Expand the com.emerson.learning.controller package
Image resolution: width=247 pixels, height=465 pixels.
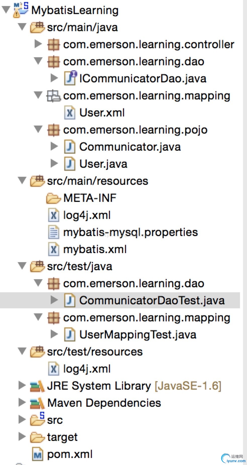point(38,44)
